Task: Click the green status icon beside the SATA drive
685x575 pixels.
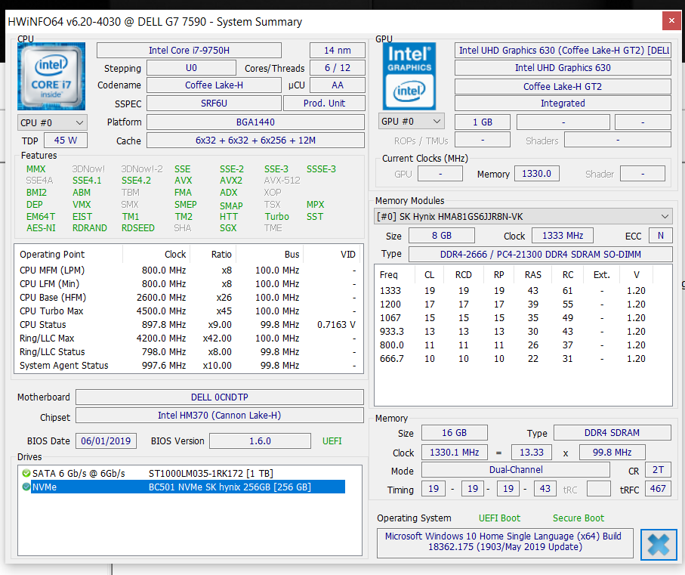Action: point(26,473)
